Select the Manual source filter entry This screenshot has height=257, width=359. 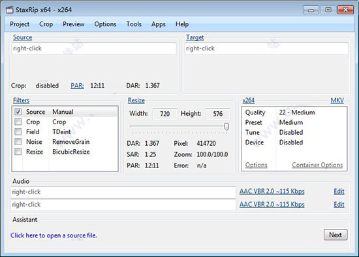(x=63, y=112)
